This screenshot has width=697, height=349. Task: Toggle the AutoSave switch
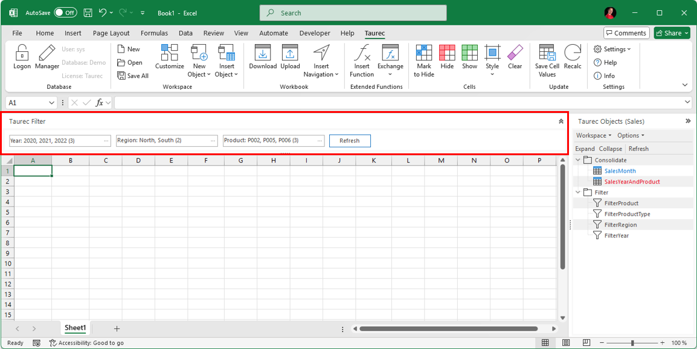[x=65, y=13]
